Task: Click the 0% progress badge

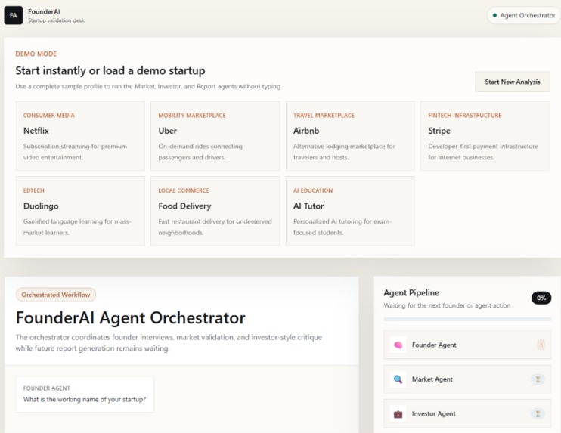Action: coord(541,298)
